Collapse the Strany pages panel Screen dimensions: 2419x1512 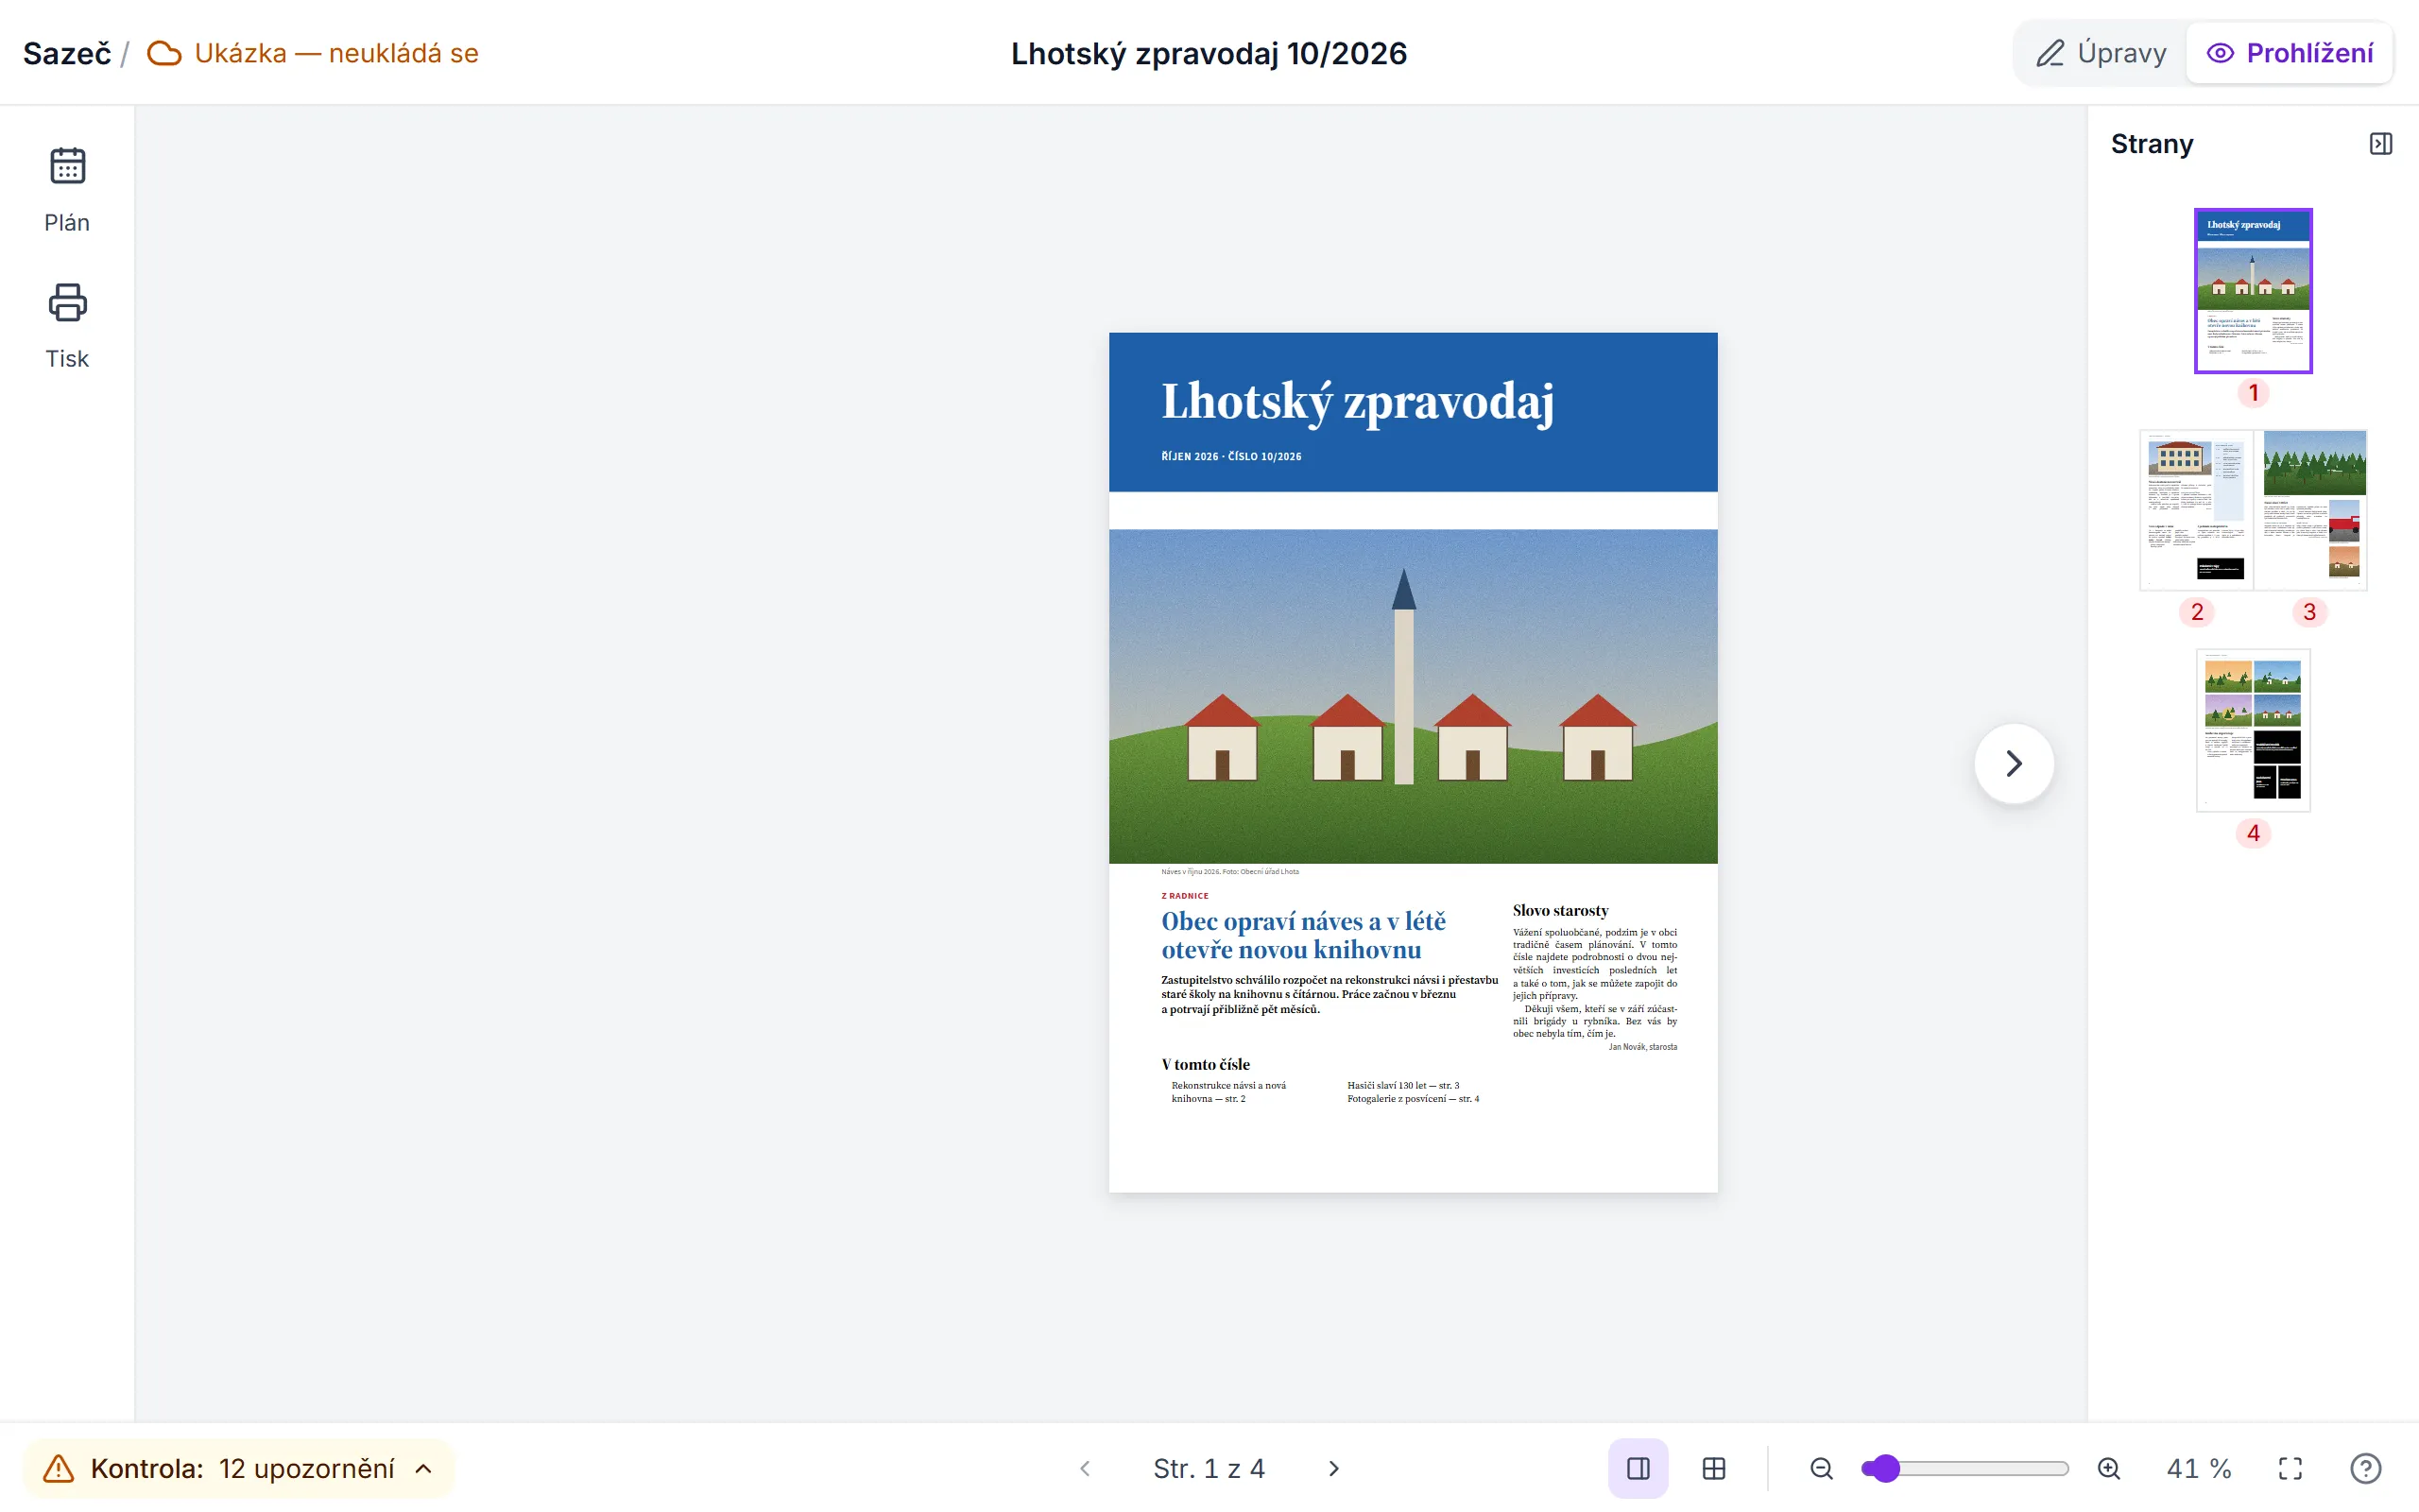coord(2381,144)
